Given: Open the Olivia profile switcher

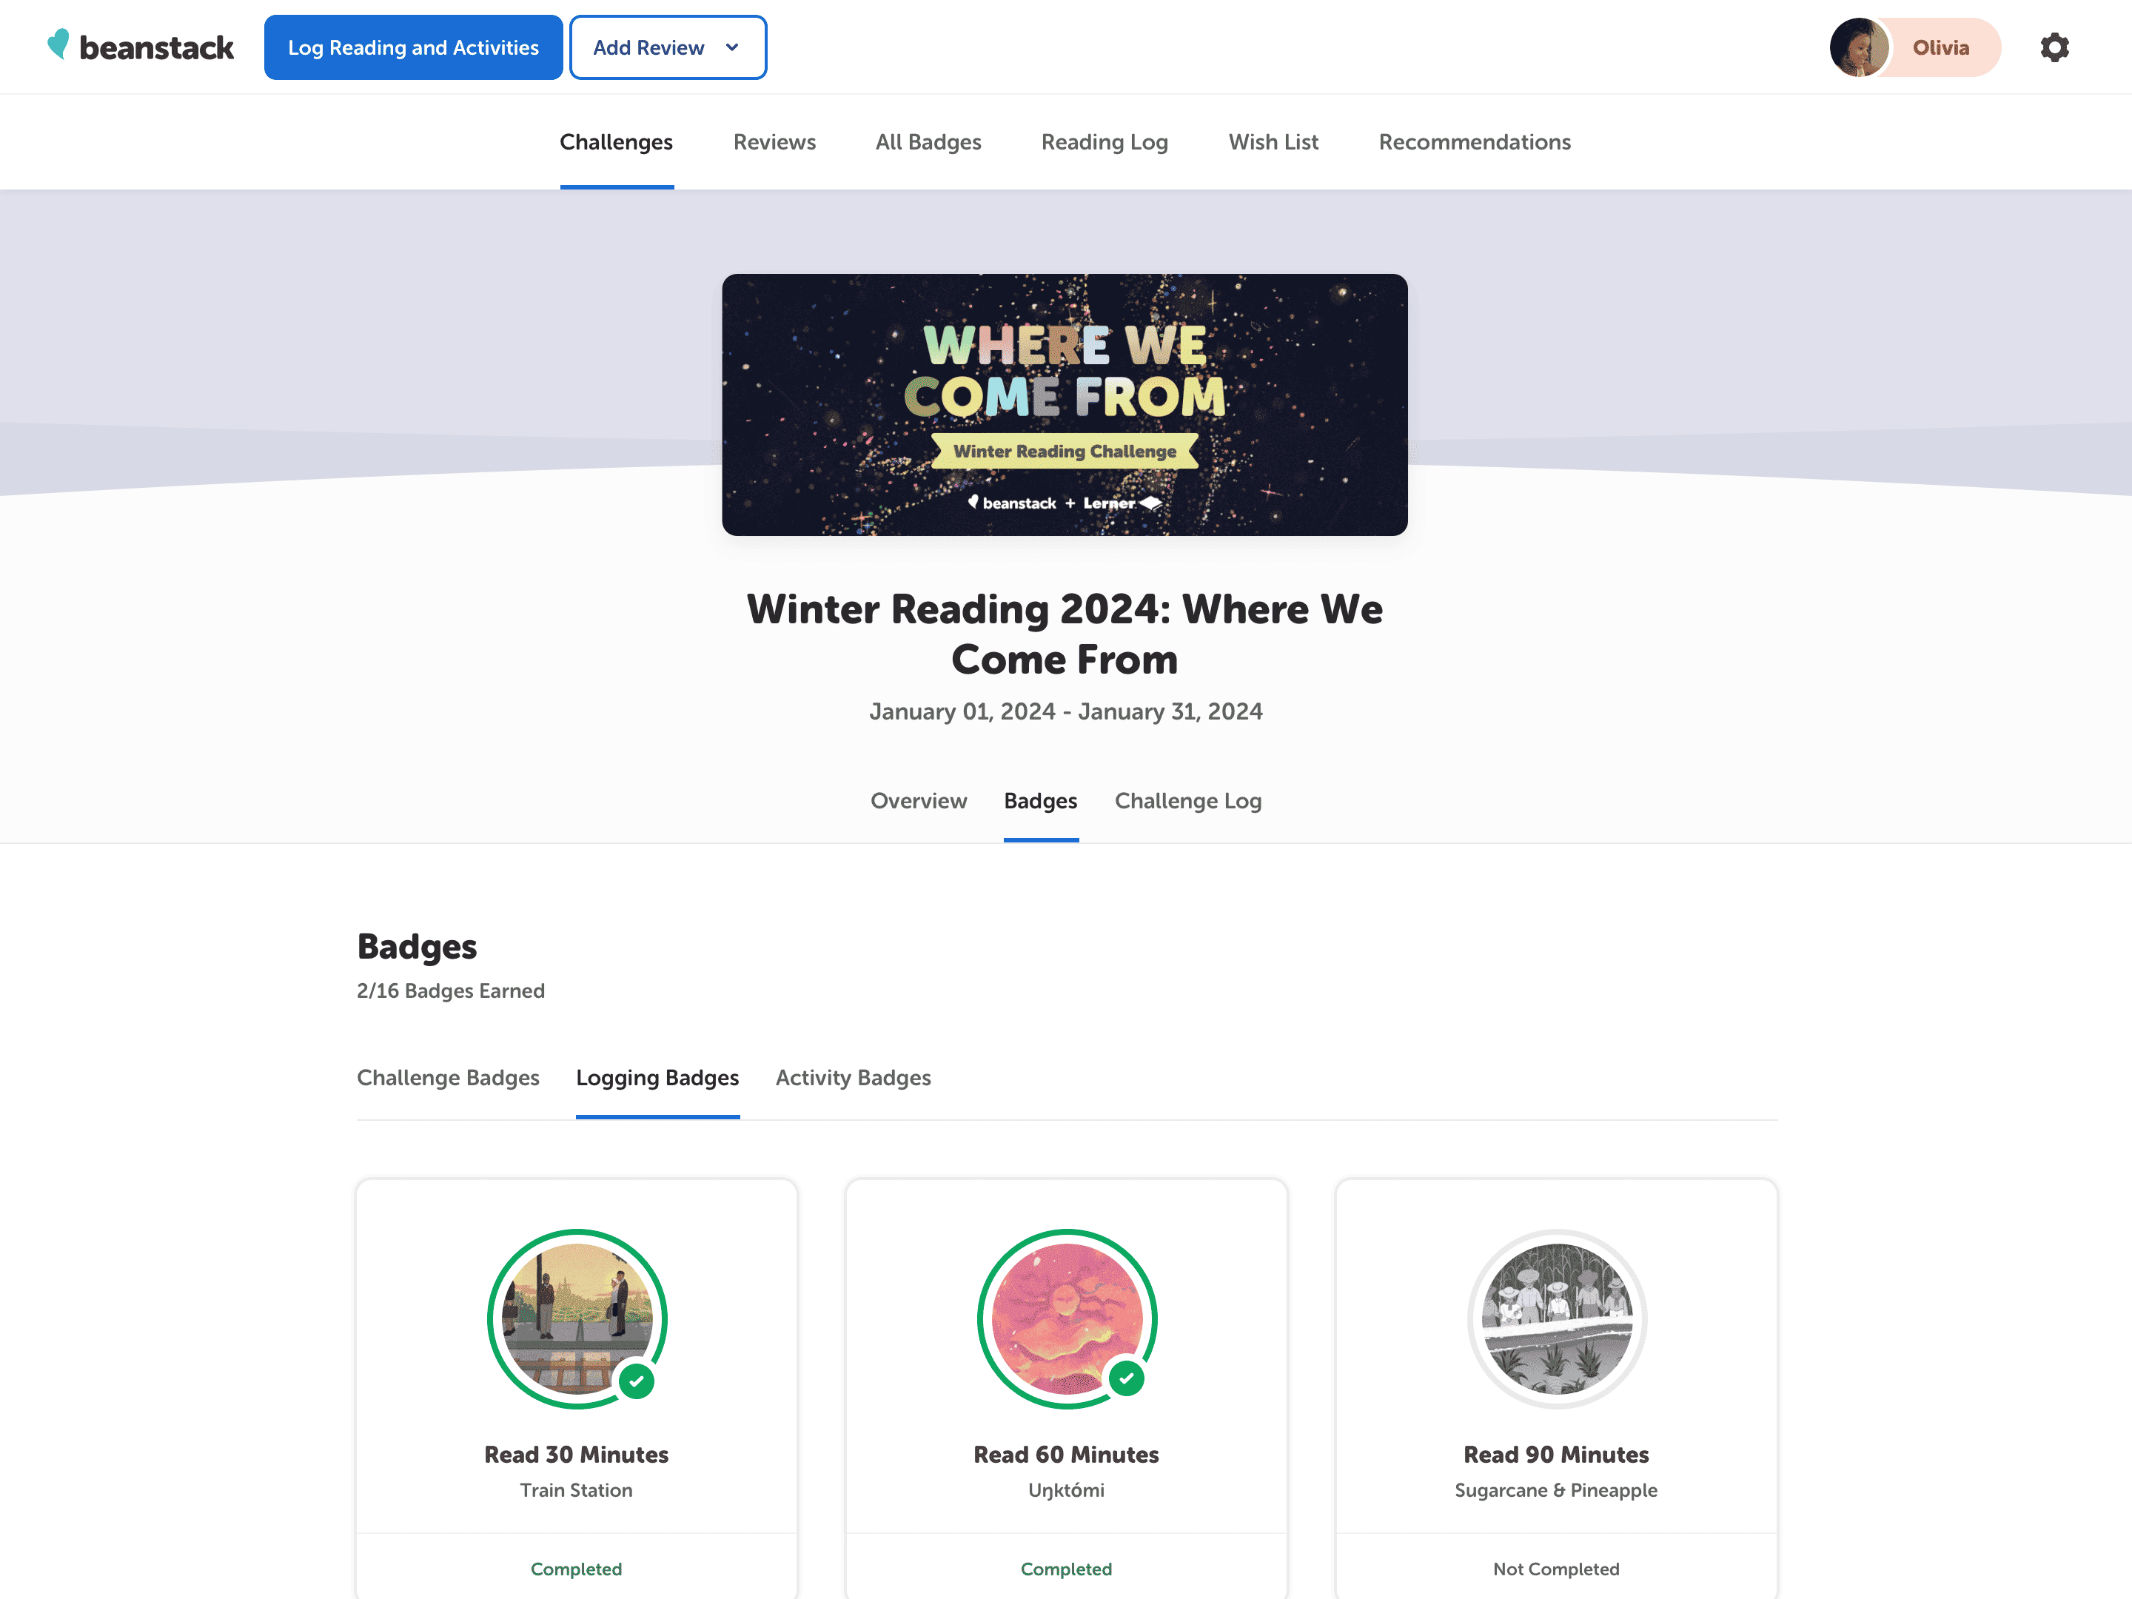Looking at the screenshot, I should [1940, 47].
